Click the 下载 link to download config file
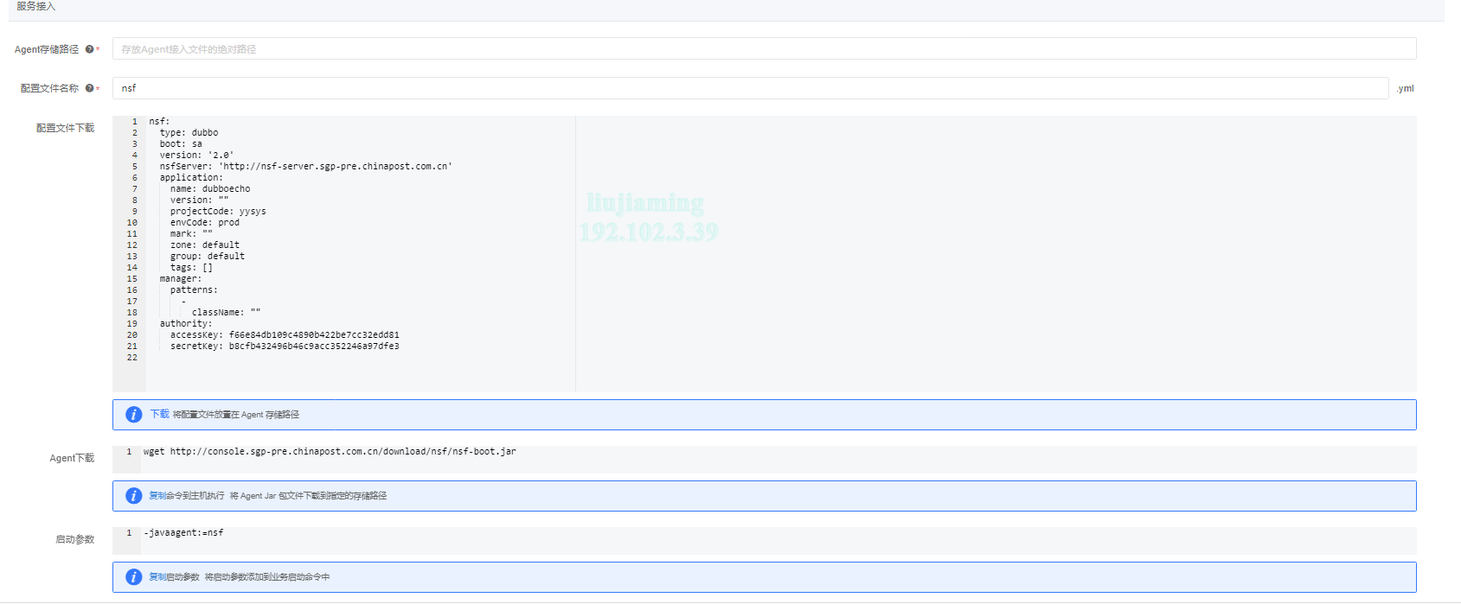Viewport: 1461px width, 604px height. point(160,415)
